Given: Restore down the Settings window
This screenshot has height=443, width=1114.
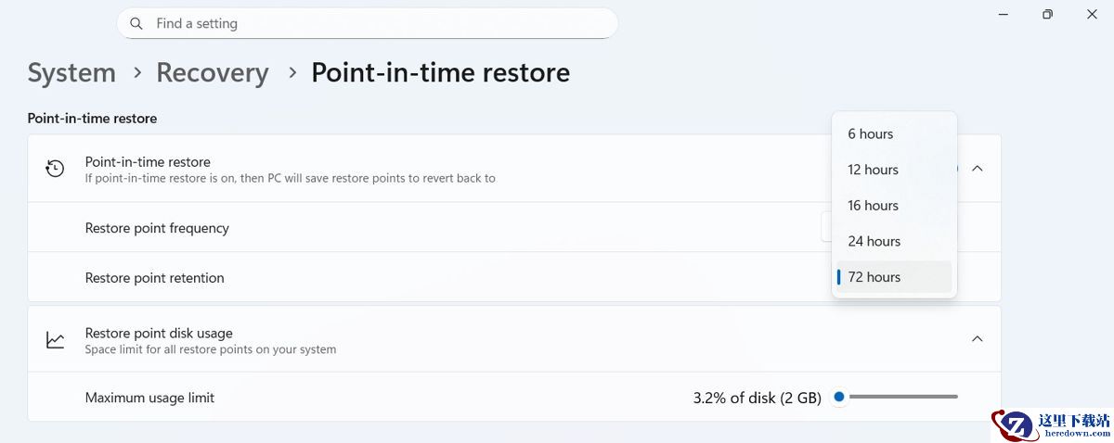Looking at the screenshot, I should pos(1047,15).
